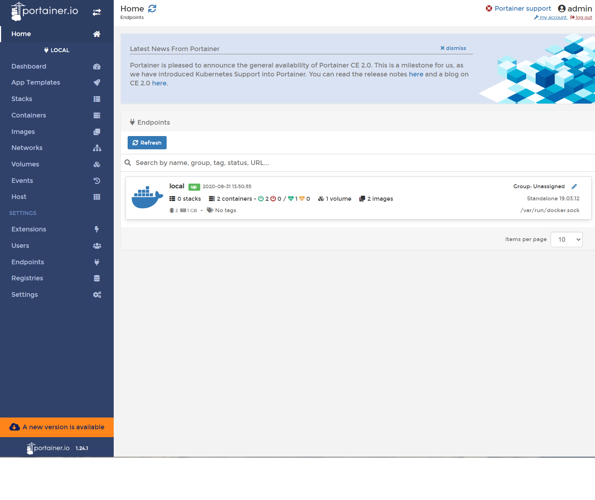Image resolution: width=595 pixels, height=500 pixels.
Task: Click the Networks sitemap icon
Action: tap(97, 148)
